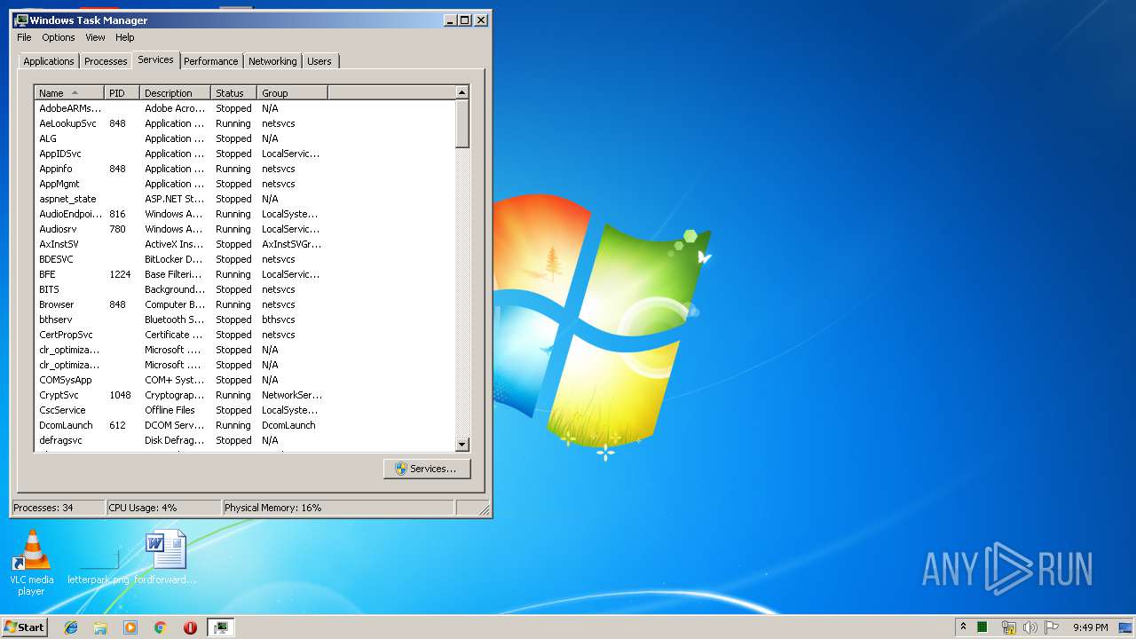Click the services list scroll up arrow

(461, 92)
